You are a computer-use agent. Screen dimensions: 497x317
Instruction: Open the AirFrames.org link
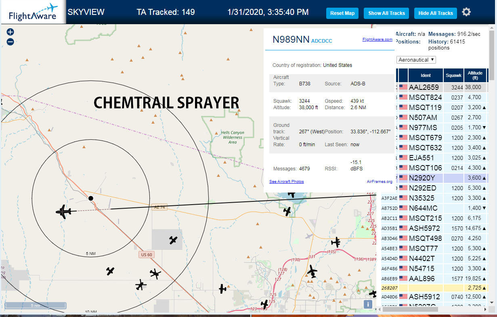[380, 182]
